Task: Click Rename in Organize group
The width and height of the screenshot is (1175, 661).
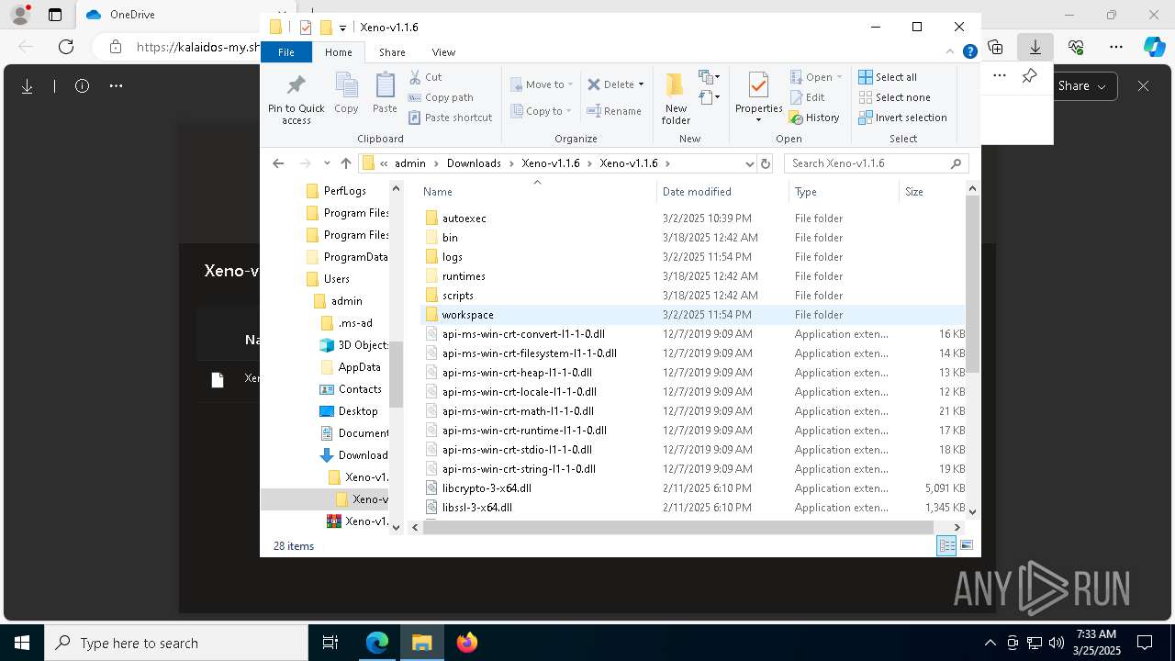Action: click(x=614, y=111)
